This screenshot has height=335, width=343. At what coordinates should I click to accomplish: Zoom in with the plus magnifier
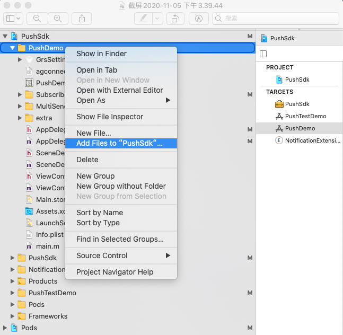(58, 19)
